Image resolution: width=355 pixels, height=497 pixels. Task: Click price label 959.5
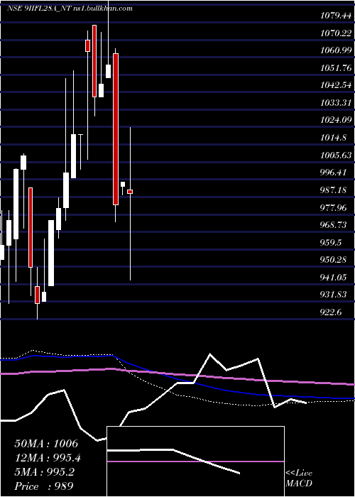(x=331, y=243)
